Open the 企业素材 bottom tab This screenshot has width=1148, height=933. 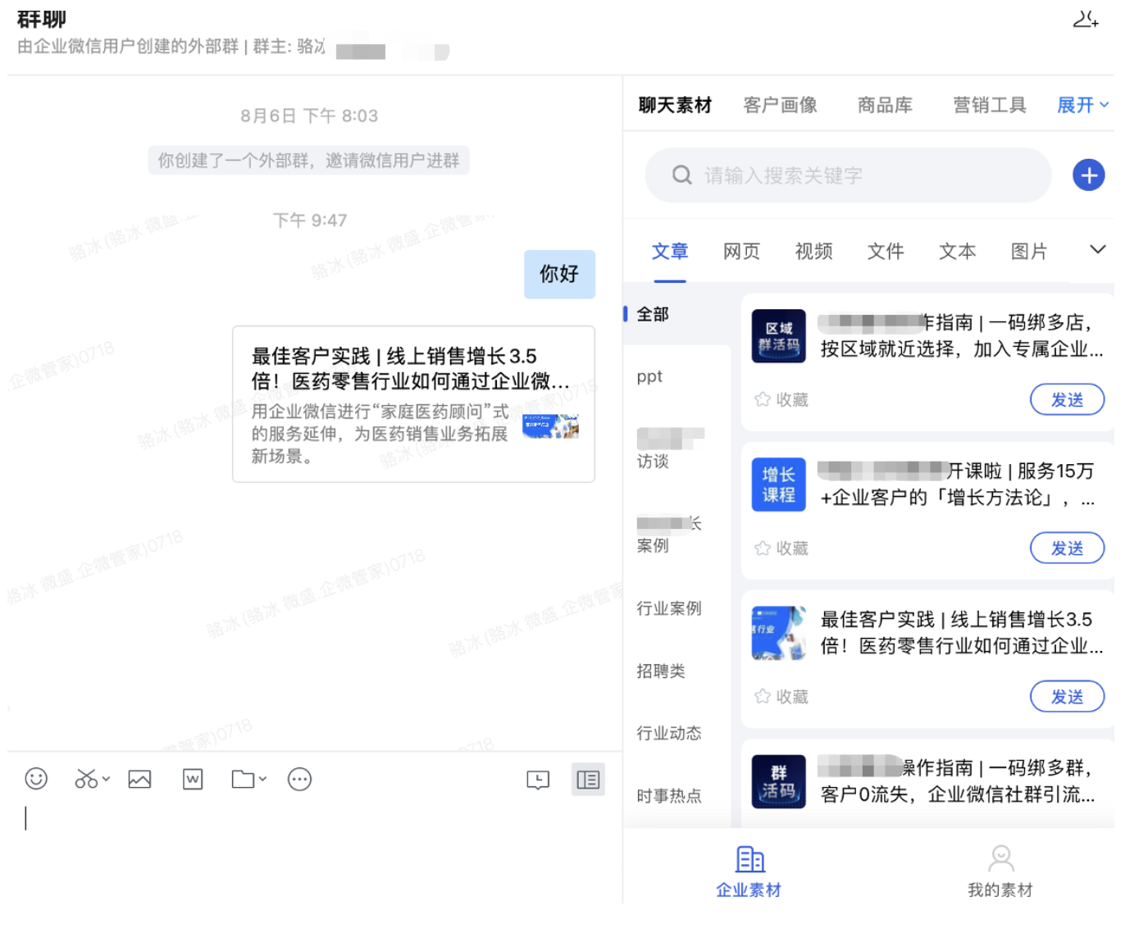click(749, 872)
